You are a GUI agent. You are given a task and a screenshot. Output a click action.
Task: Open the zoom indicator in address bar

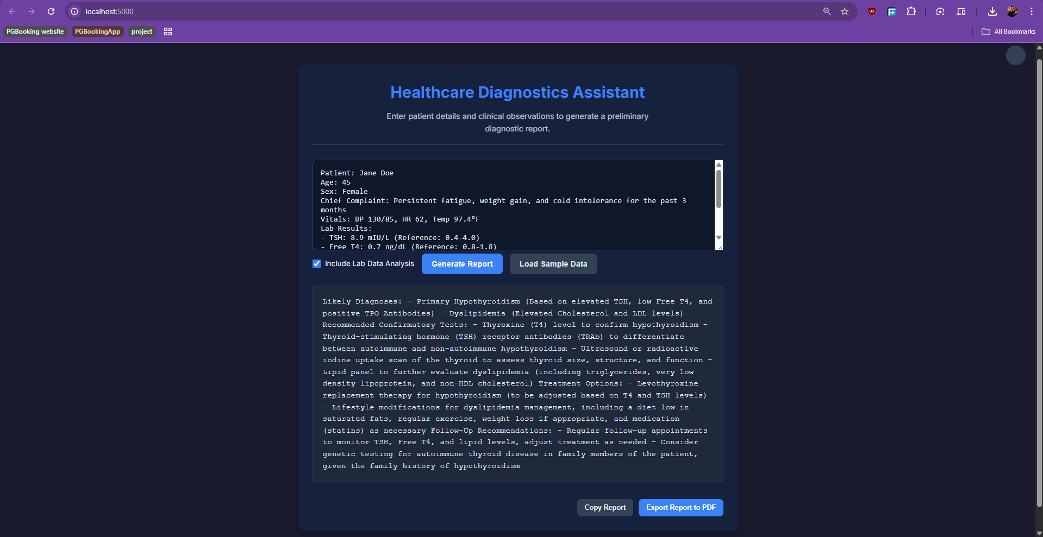tap(827, 11)
